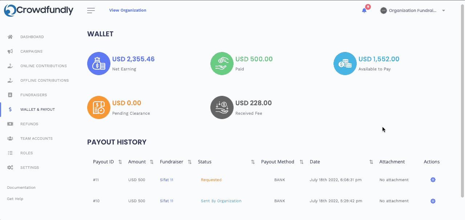Viewport: 465px width, 220px height.
Task: Toggle the hamburger sidebar menu icon
Action: (x=91, y=11)
